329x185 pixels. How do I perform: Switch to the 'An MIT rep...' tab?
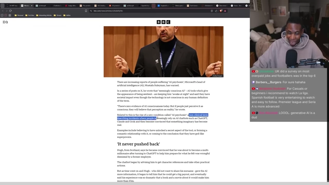coord(12,6)
